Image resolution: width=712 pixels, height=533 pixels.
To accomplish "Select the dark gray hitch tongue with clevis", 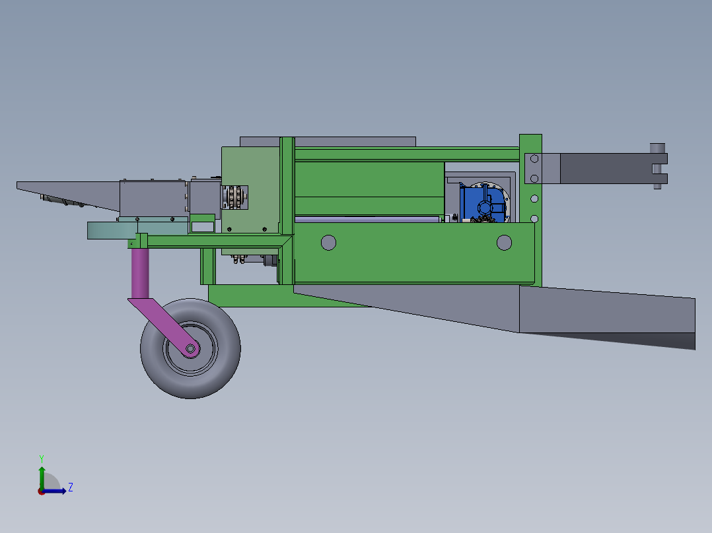I will 613,168.
